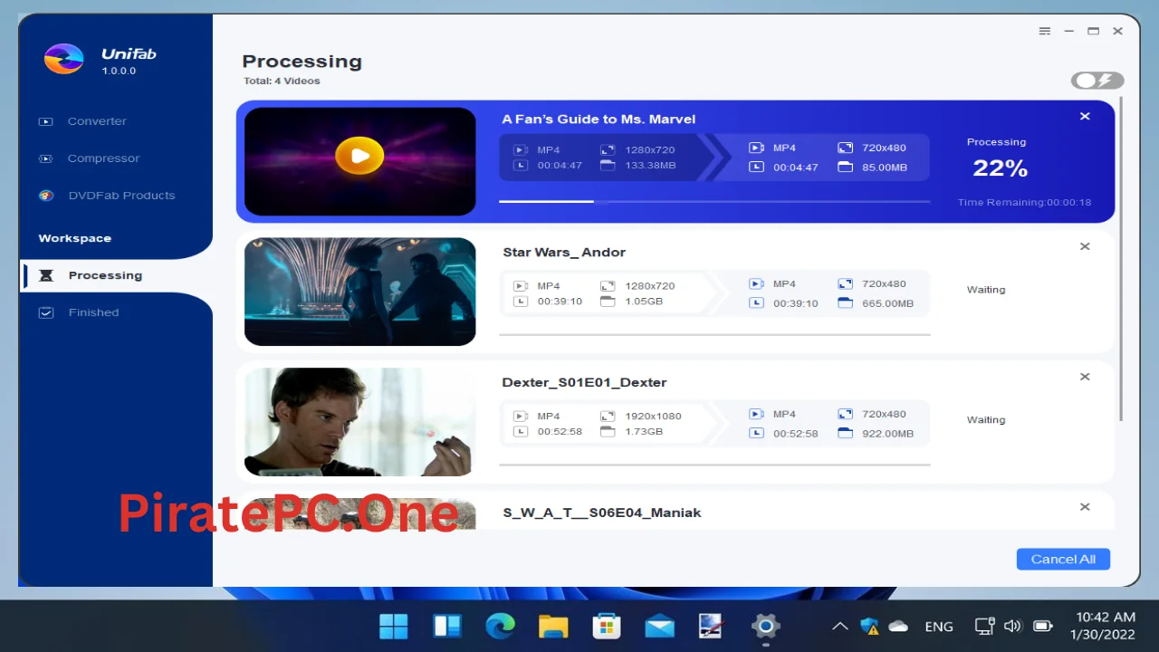Play the Ms. Marvel video preview
Screen dimensions: 1159x652
pyautogui.click(x=359, y=156)
